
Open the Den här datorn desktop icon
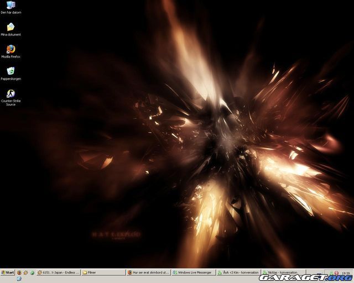11,6
